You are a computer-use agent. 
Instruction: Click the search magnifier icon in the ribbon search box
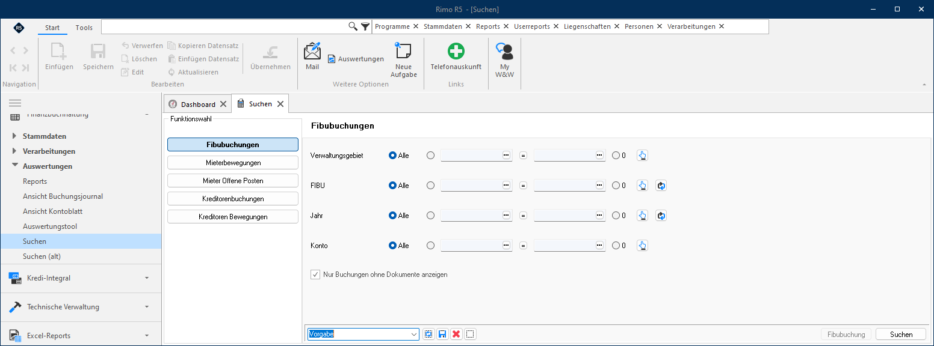click(x=353, y=26)
